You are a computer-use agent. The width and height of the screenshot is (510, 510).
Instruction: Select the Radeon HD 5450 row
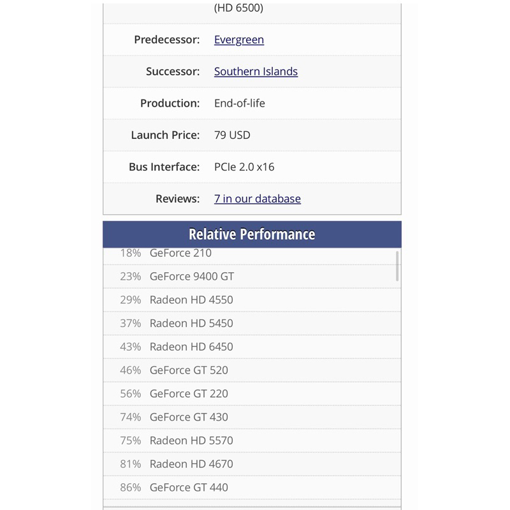pyautogui.click(x=191, y=323)
